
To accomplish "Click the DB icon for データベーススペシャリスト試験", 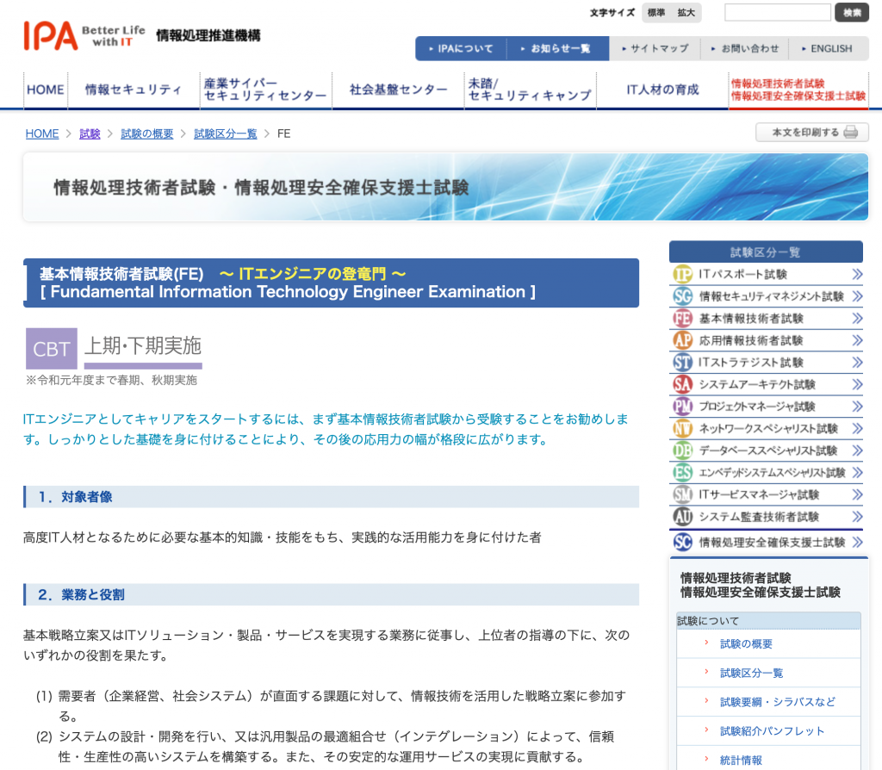I will [x=682, y=450].
